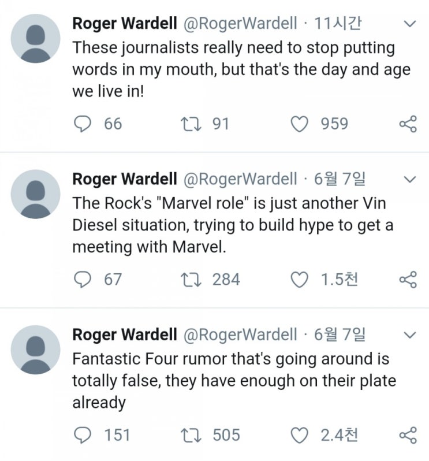Retweet the tweet with 505 retweets
Viewport: 429px width, 461px height.
tap(191, 435)
